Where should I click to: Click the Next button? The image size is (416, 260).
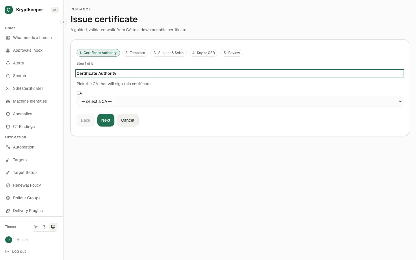(106, 120)
